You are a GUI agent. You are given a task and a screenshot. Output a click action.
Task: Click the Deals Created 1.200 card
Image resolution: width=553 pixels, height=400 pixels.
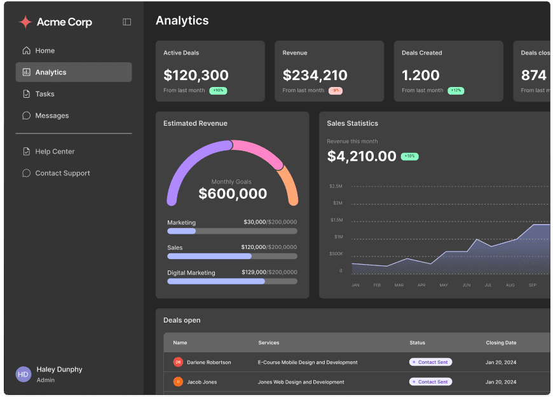tap(449, 71)
